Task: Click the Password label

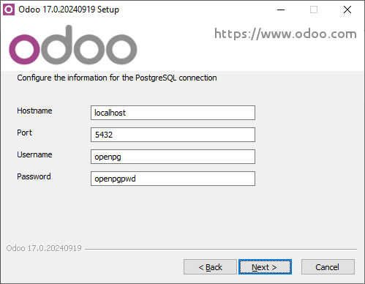Action: [x=34, y=176]
